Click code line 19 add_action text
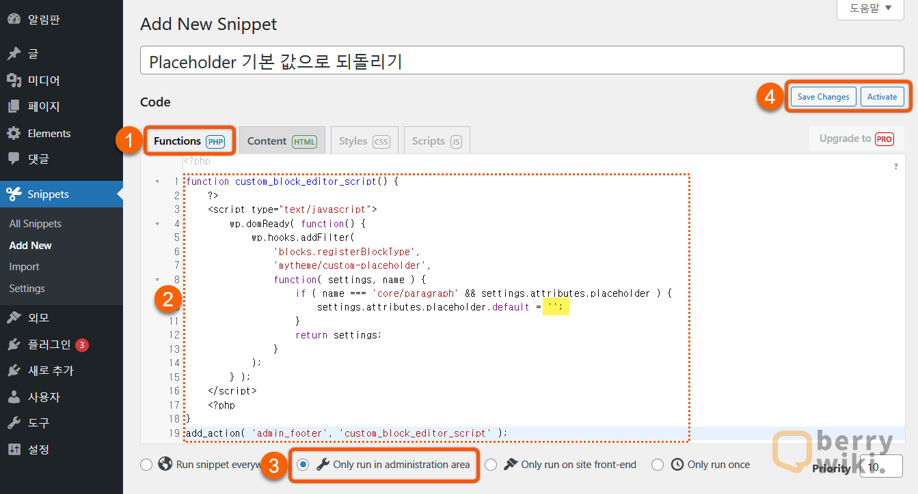 click(x=347, y=433)
